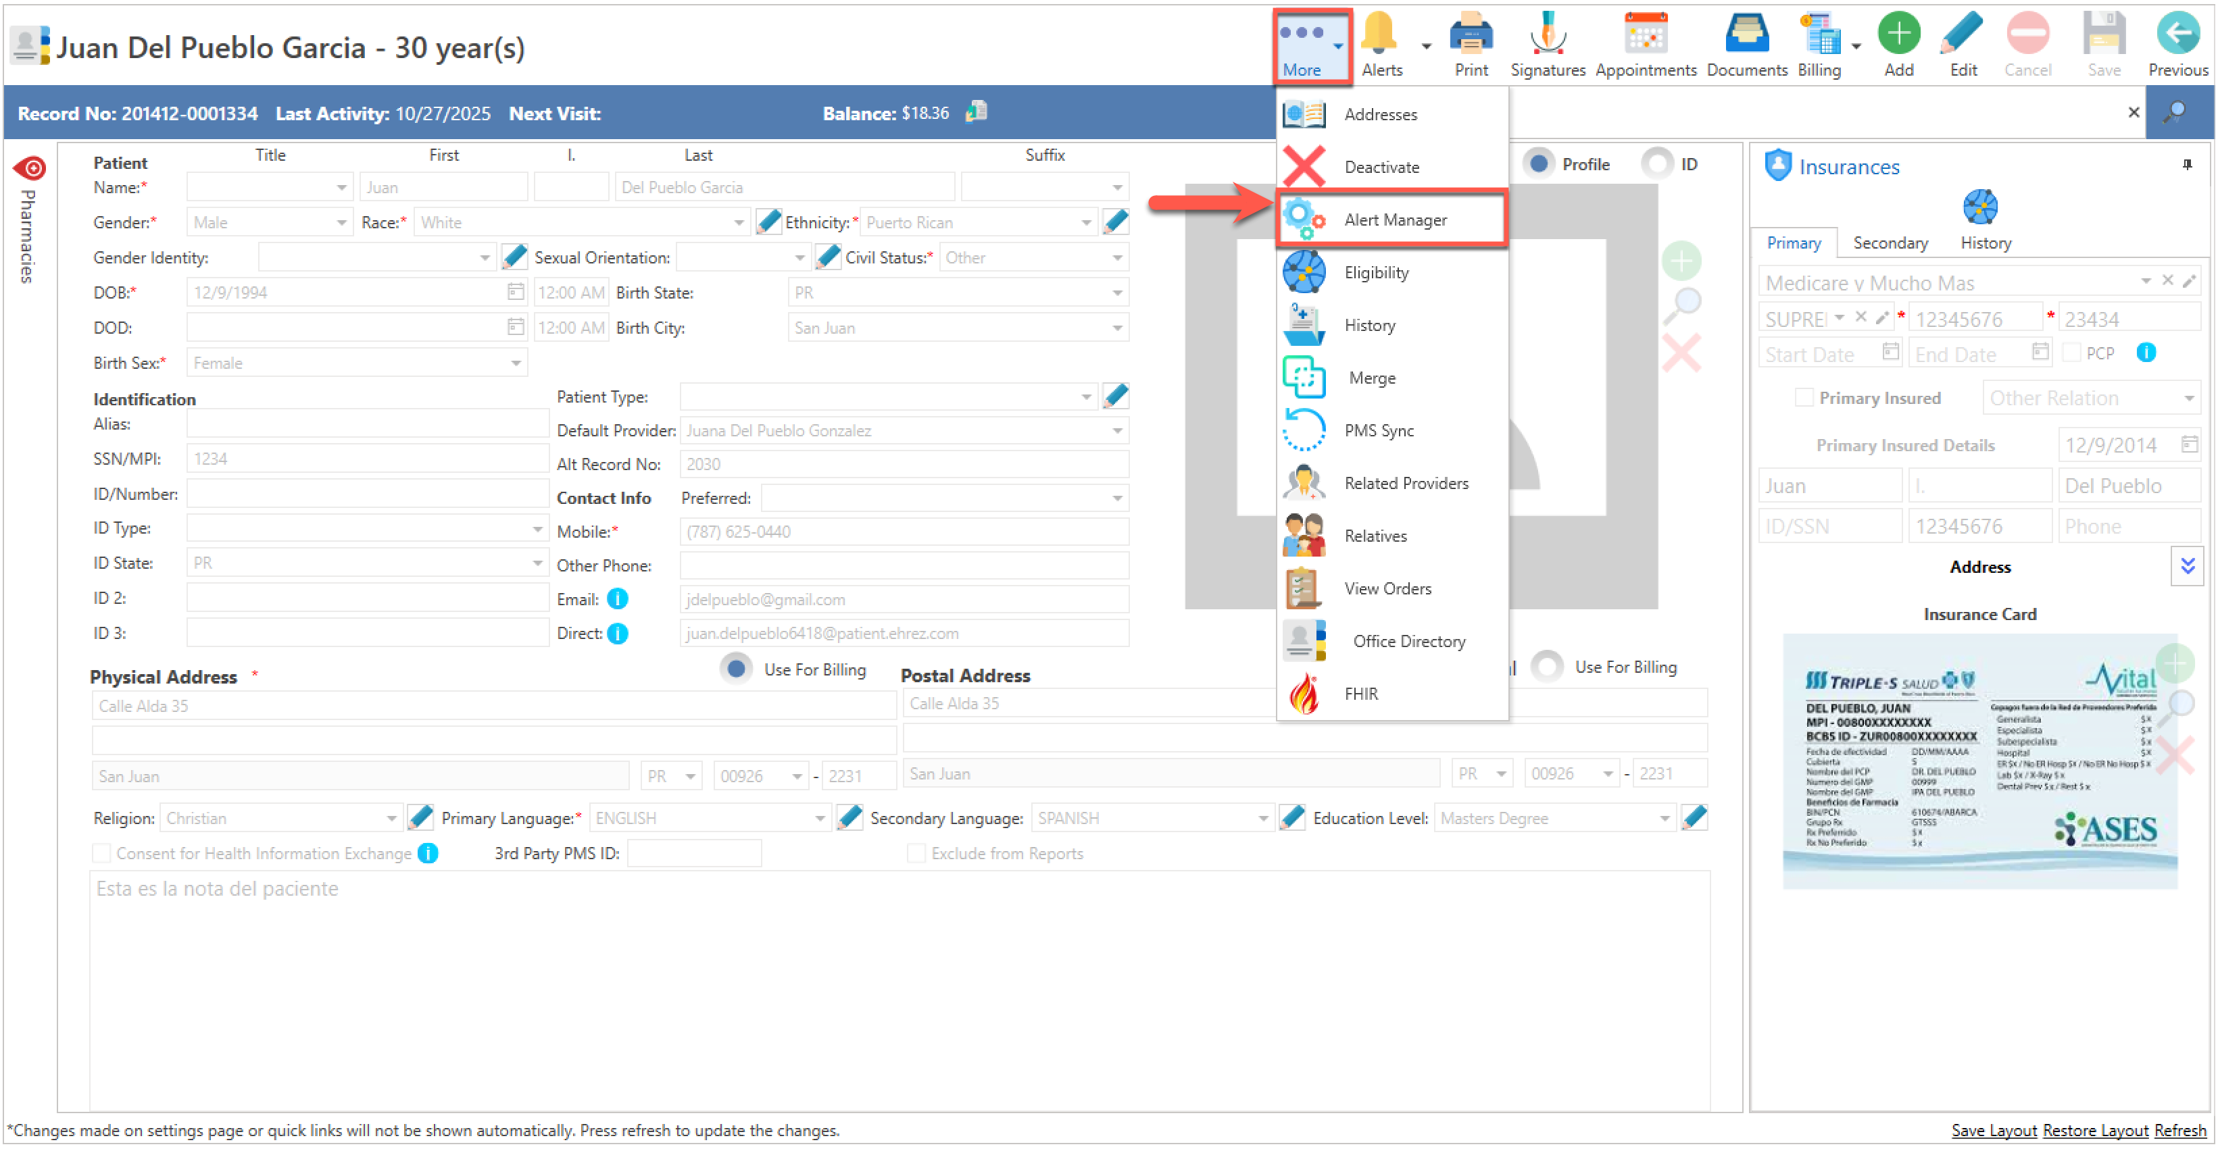
Task: Click the balance statement icon
Action: tap(977, 112)
